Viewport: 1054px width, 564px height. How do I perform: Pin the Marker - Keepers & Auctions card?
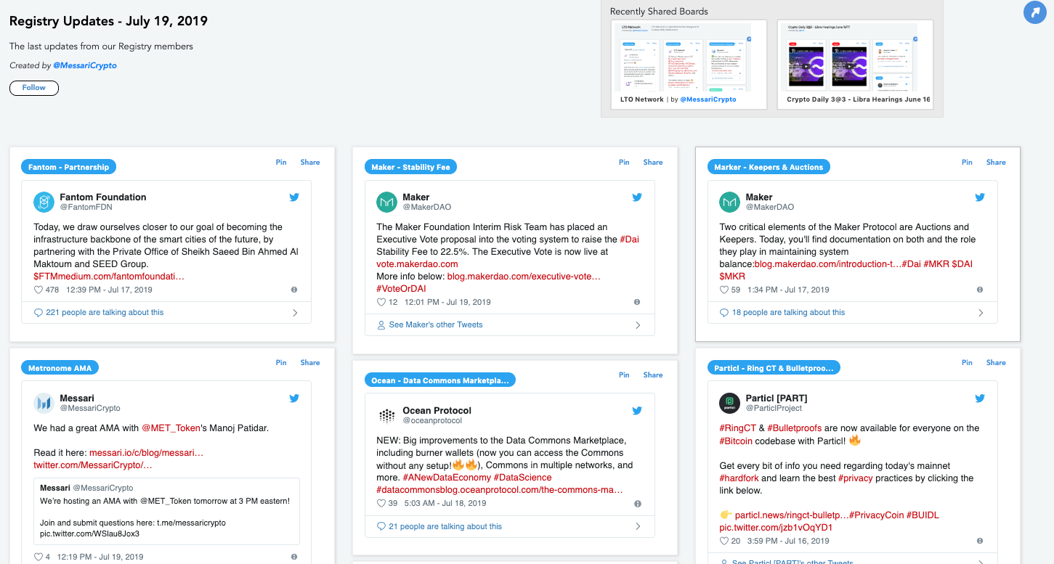coord(967,163)
